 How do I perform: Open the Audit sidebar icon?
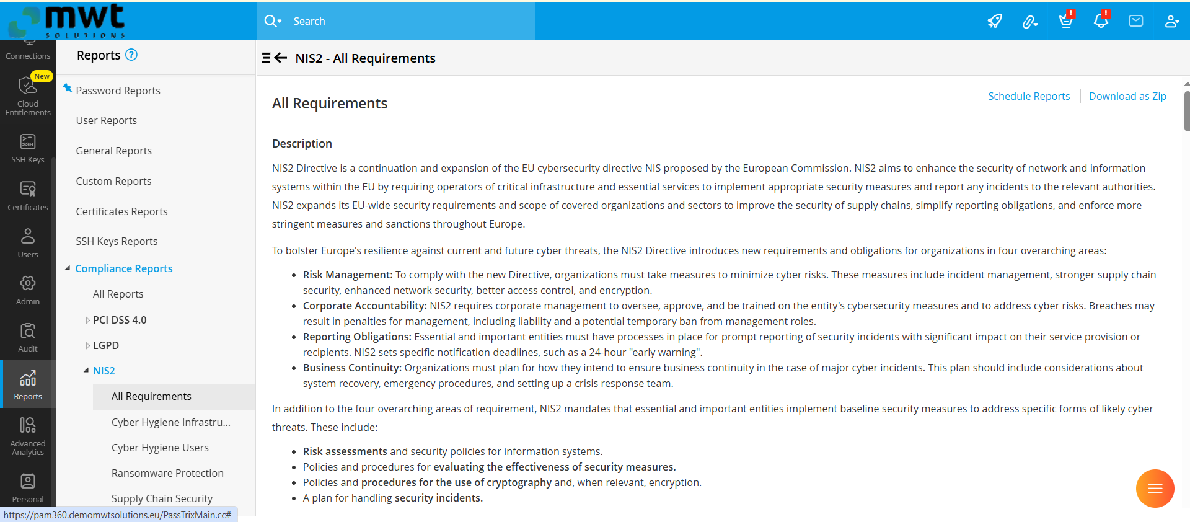[x=28, y=331]
